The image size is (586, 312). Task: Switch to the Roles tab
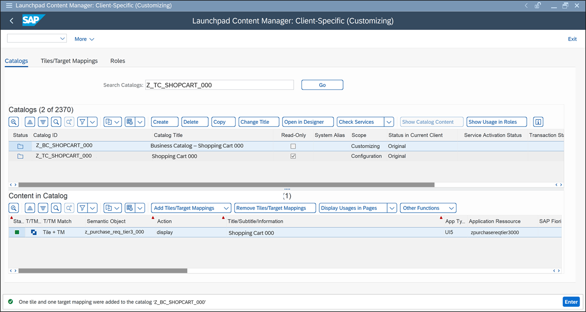[118, 61]
